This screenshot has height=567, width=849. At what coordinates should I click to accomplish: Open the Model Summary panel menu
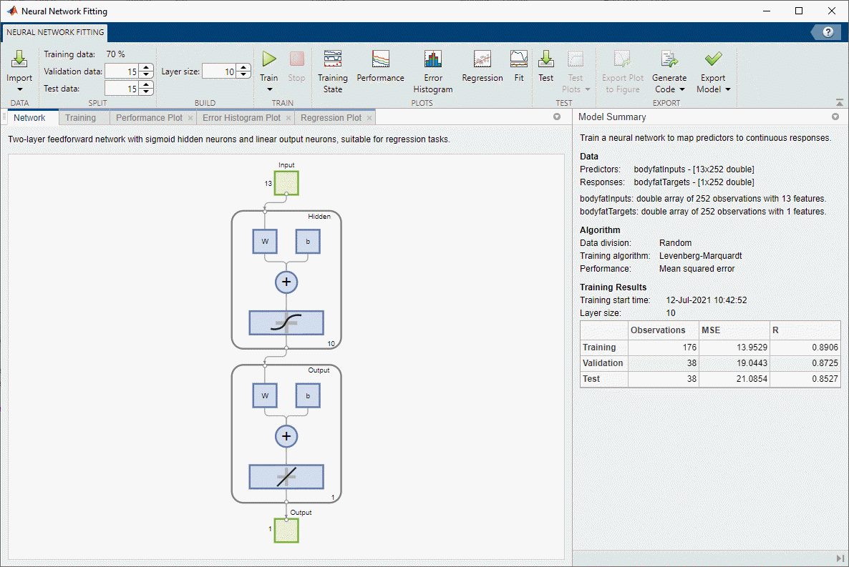coord(835,117)
